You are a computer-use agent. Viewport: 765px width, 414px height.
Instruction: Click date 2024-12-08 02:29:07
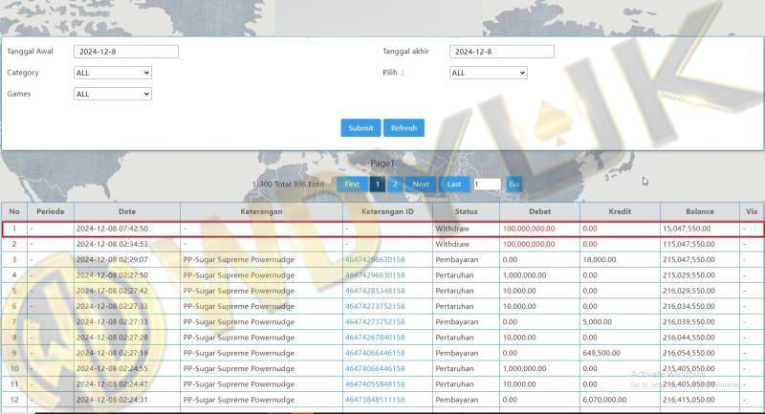[x=112, y=260]
